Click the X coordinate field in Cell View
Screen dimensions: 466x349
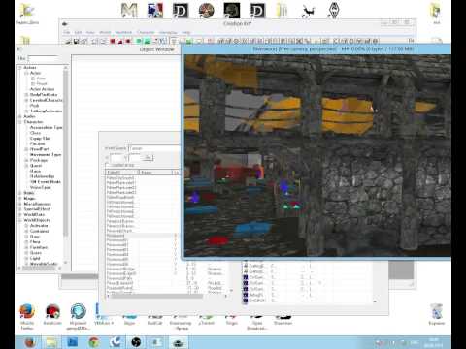(116, 158)
